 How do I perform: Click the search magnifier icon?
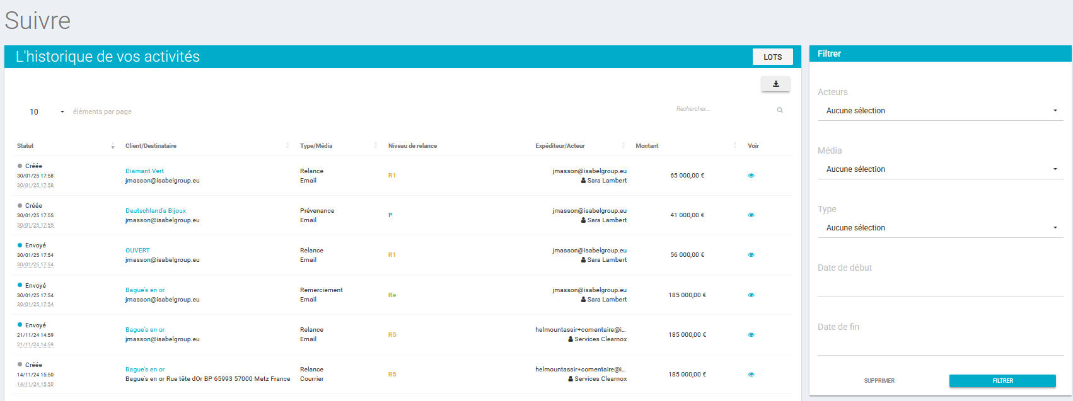click(x=780, y=110)
